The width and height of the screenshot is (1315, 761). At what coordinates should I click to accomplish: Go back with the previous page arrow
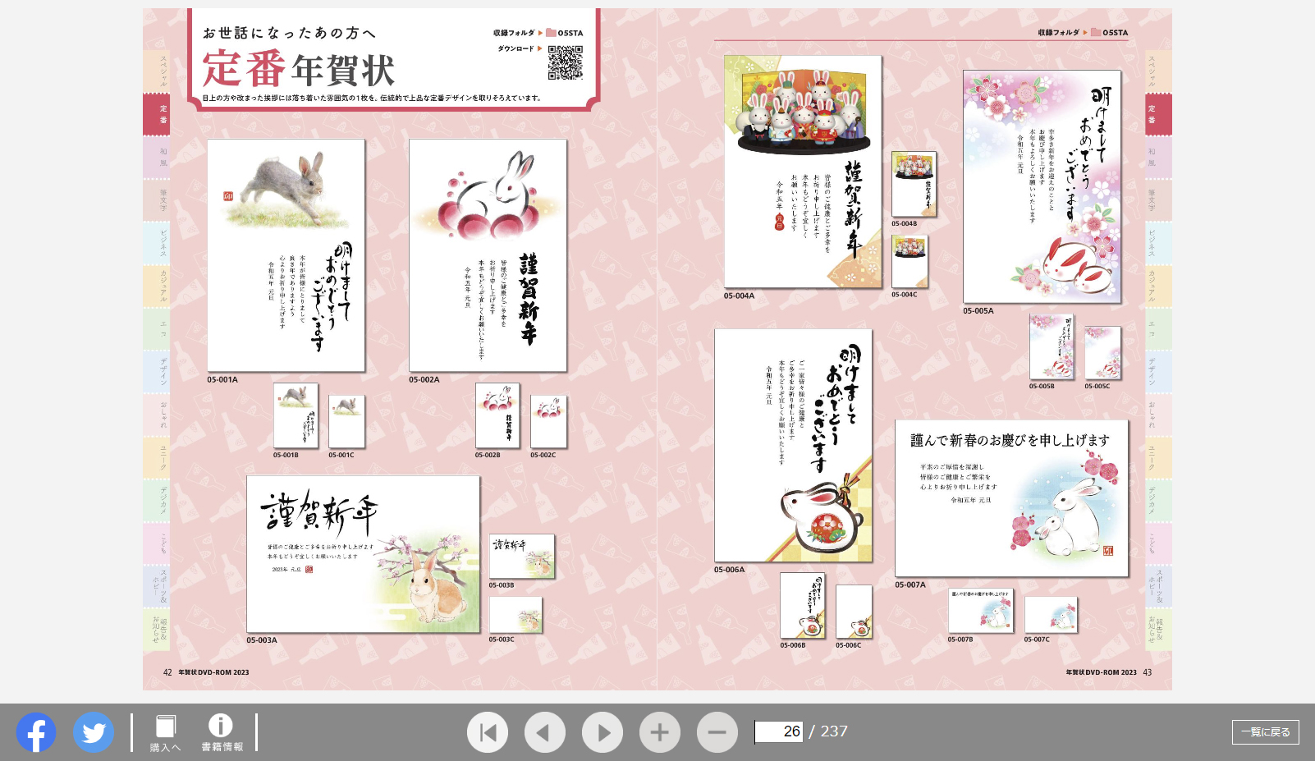[x=545, y=731]
